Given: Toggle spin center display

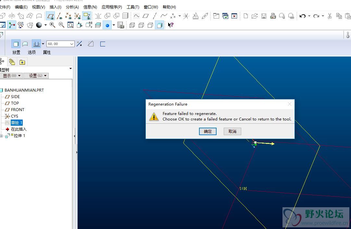Looking at the screenshot, I should pos(12,25).
